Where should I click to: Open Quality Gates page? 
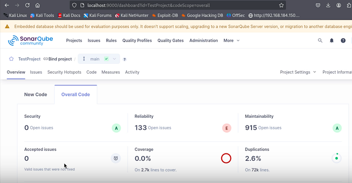[x=170, y=41]
